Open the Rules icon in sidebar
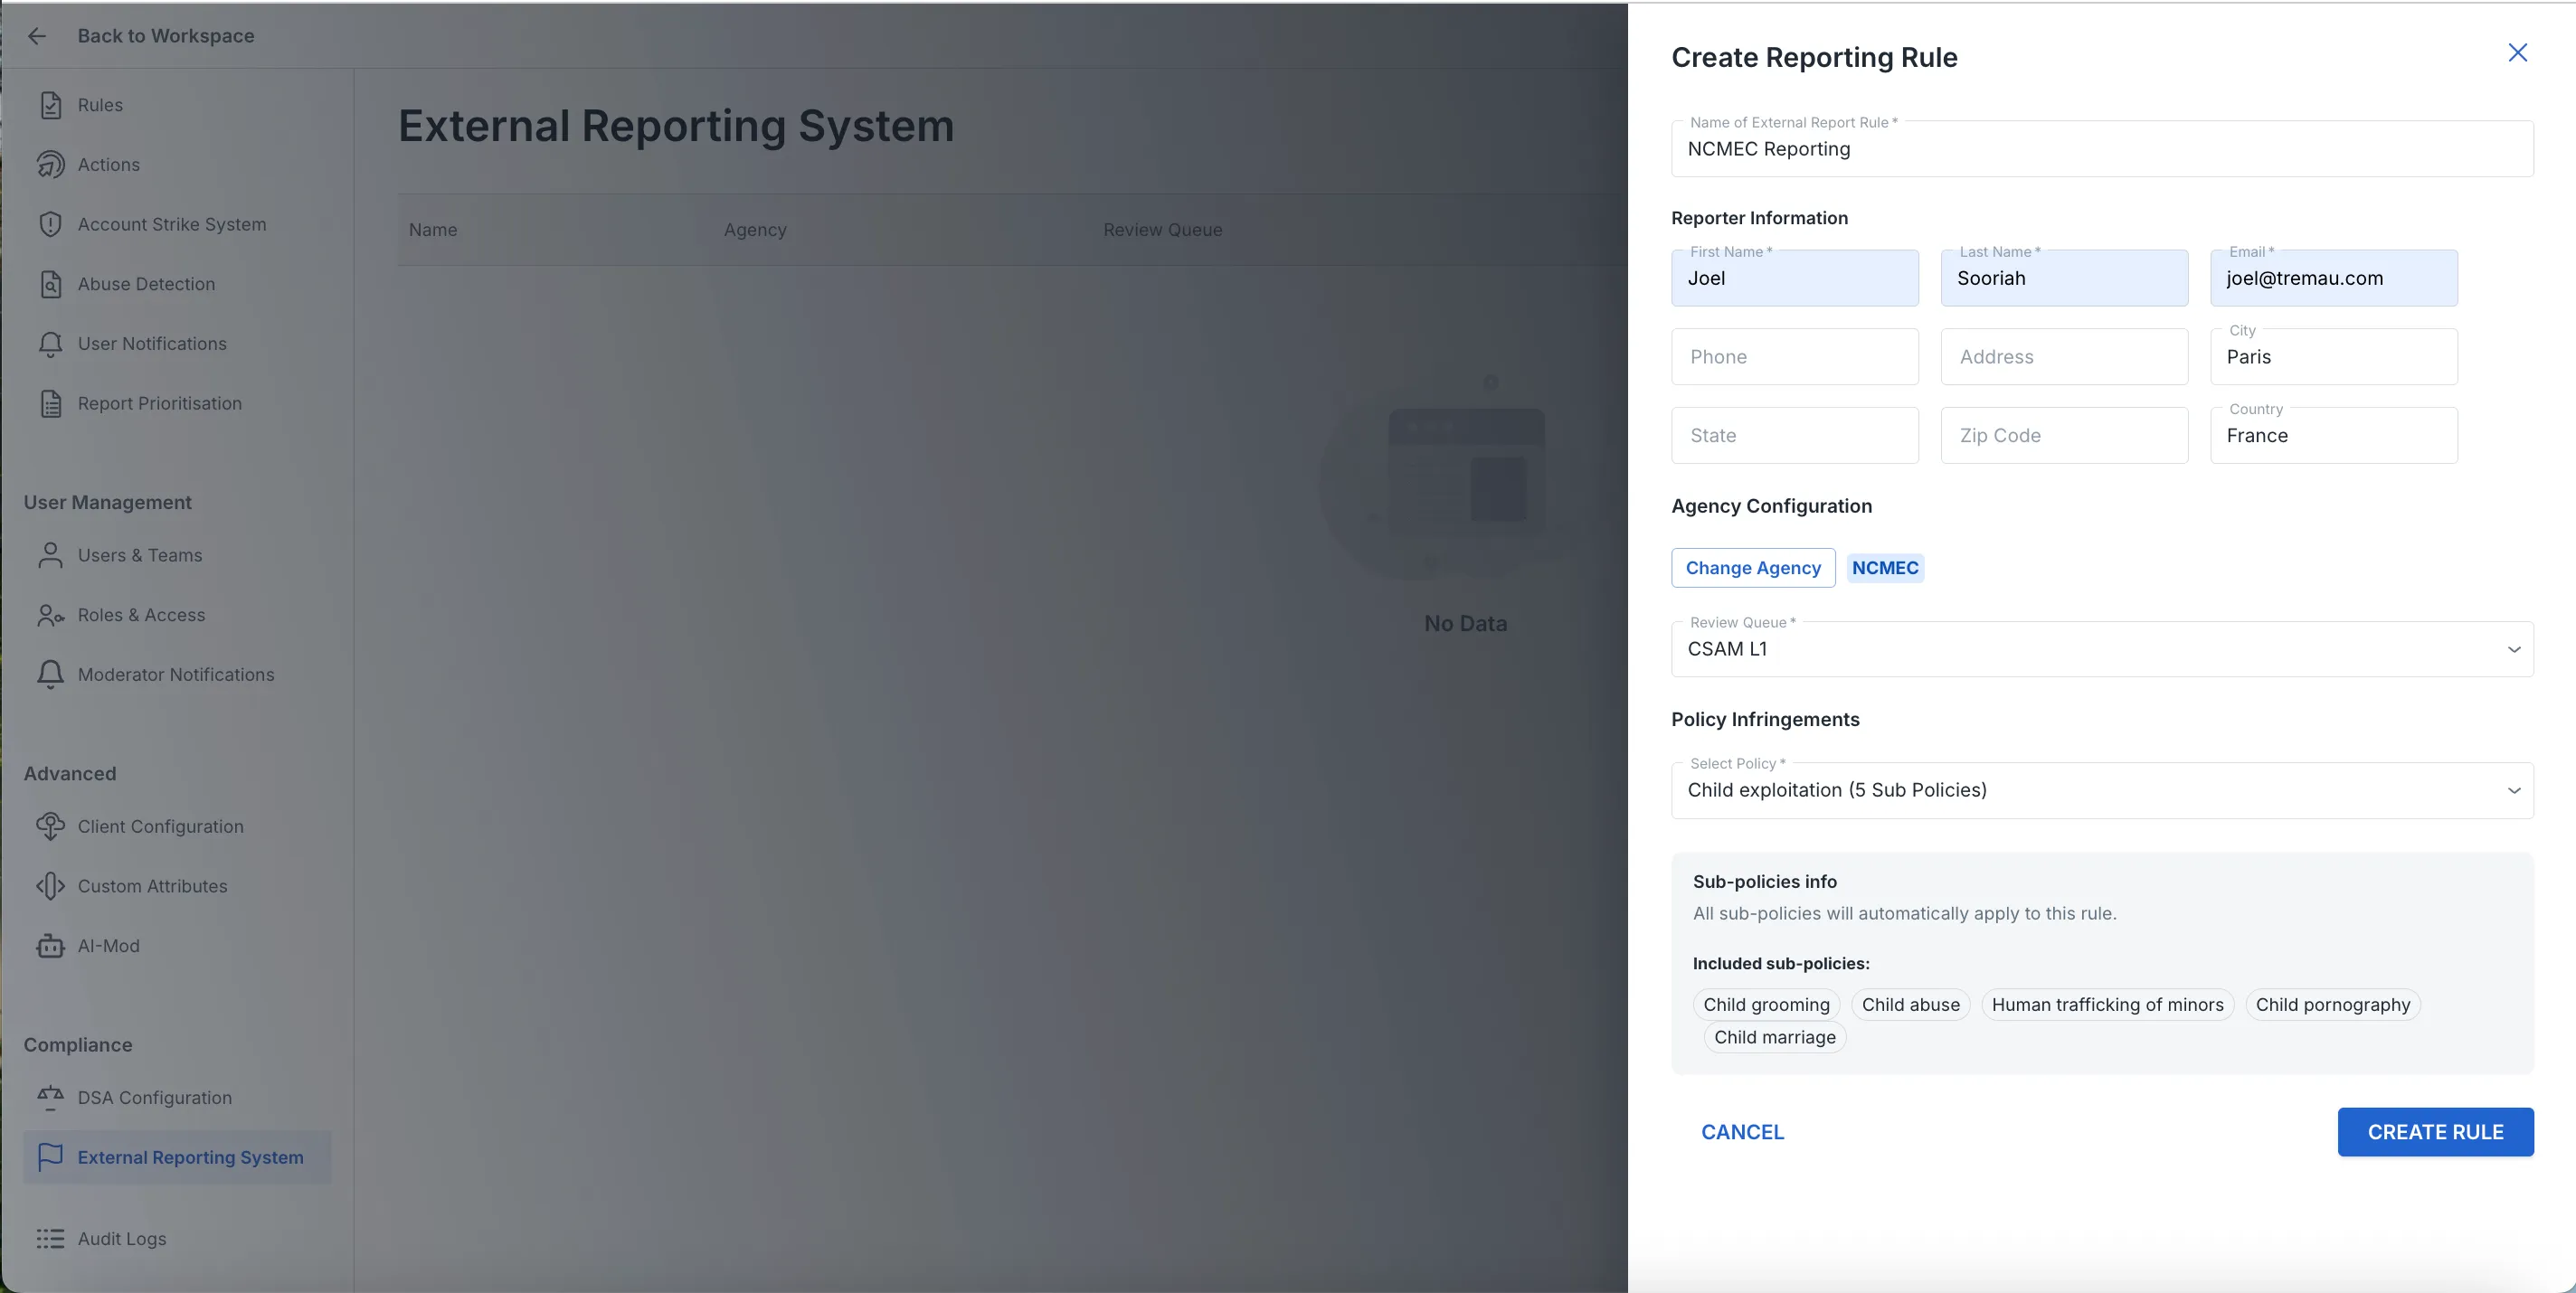Viewport: 2576px width, 1293px height. pyautogui.click(x=50, y=105)
